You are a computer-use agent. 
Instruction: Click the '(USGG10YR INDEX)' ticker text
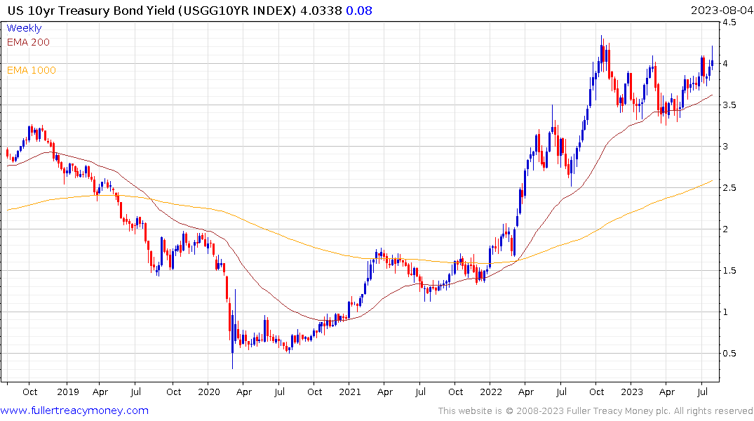point(237,11)
